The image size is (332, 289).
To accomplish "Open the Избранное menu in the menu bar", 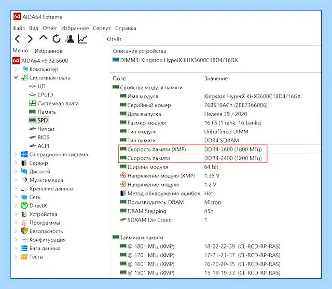I will click(x=75, y=28).
